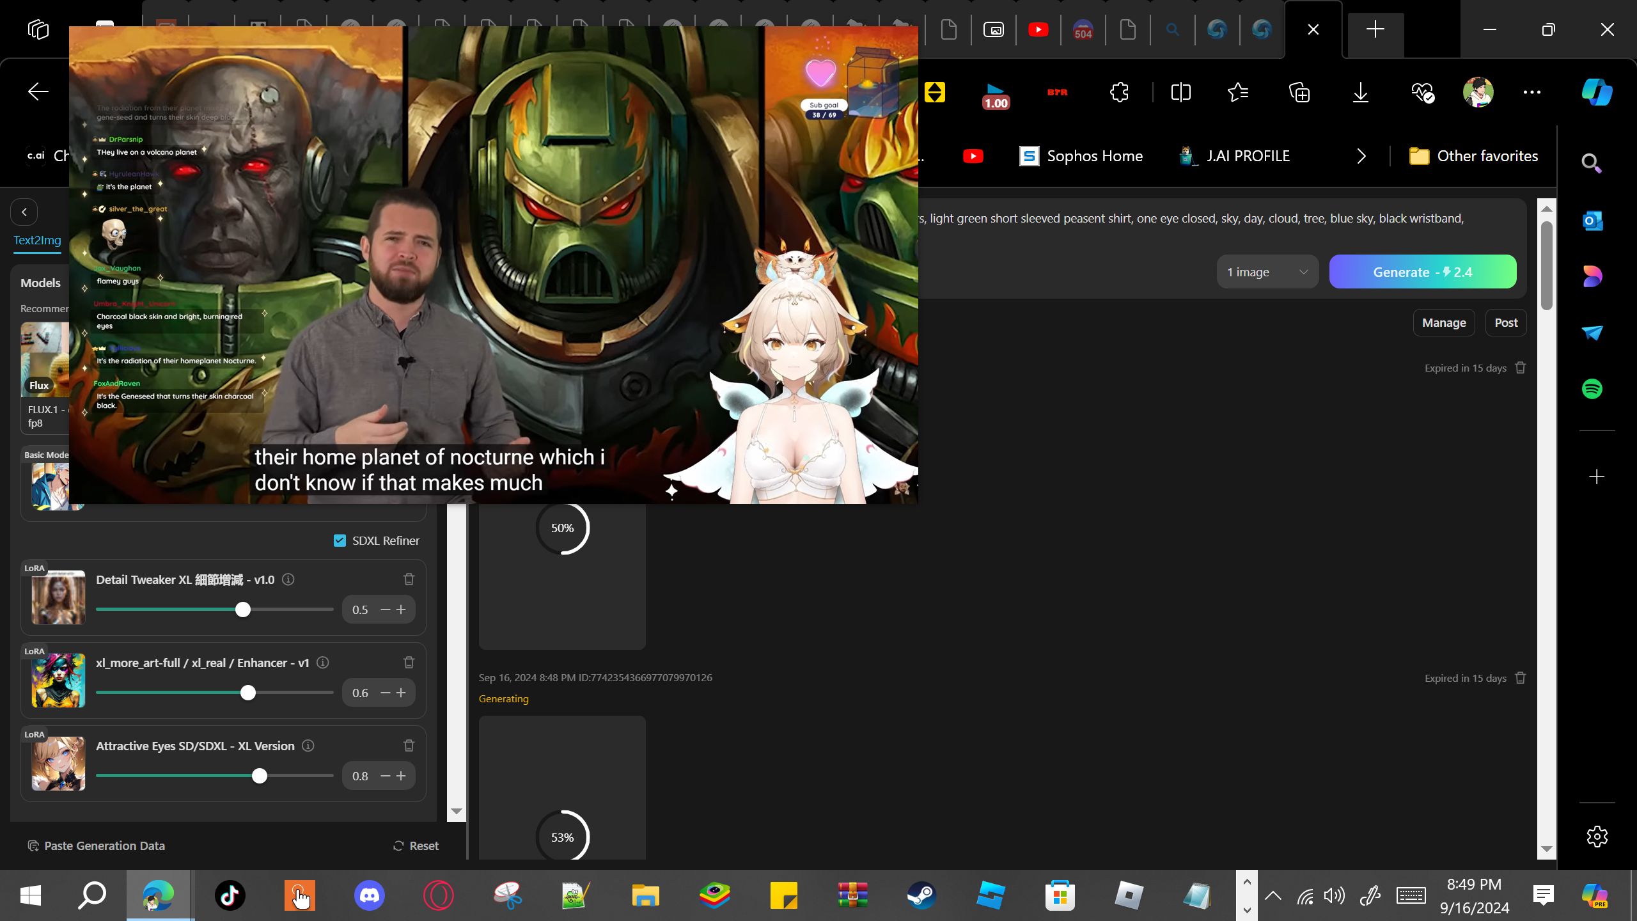Open YouTube favorite in favorites bar
This screenshot has height=921, width=1637.
[x=973, y=156]
